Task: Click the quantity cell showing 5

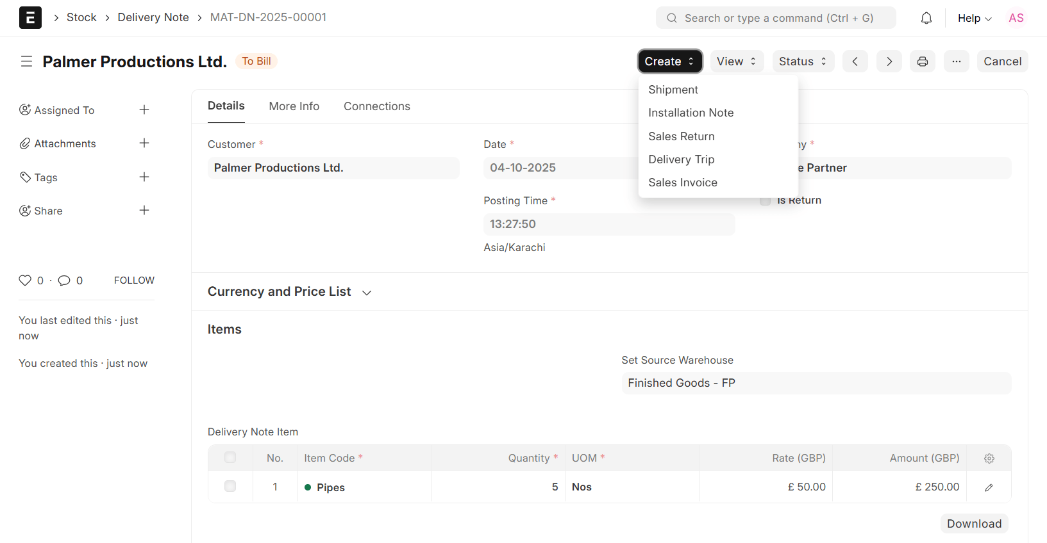Action: click(x=498, y=487)
